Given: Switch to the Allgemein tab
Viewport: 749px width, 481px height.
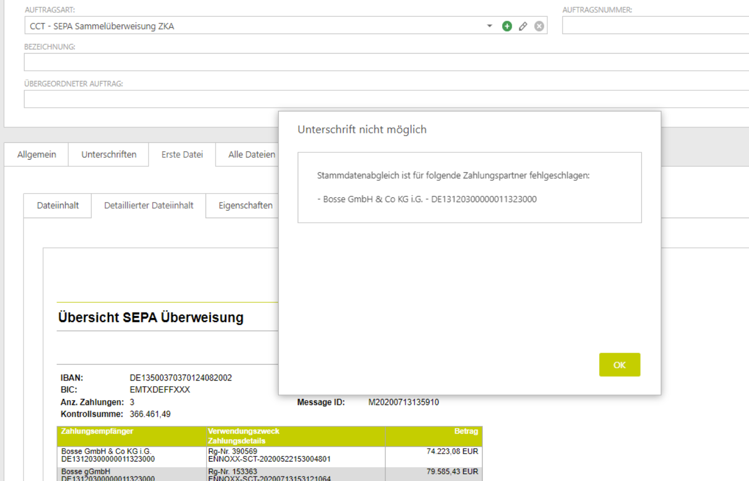Looking at the screenshot, I should [36, 155].
